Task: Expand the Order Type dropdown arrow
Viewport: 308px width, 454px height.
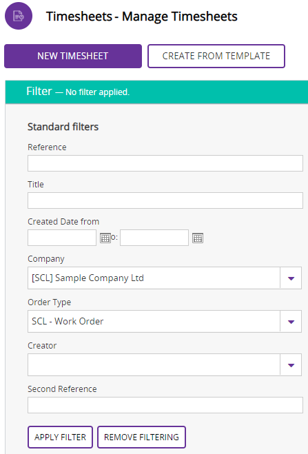Action: coord(291,322)
